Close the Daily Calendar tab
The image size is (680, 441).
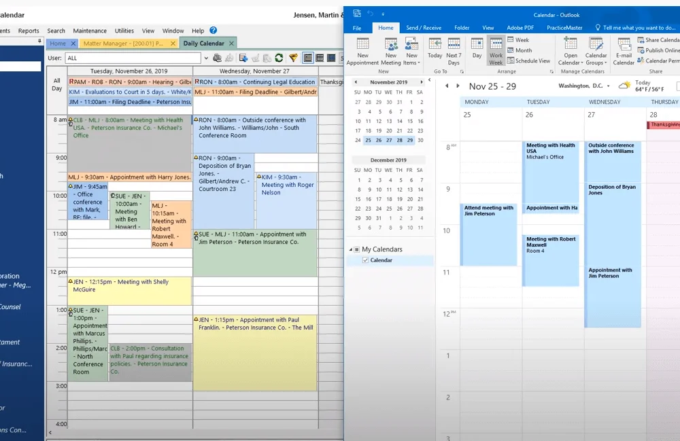[232, 43]
